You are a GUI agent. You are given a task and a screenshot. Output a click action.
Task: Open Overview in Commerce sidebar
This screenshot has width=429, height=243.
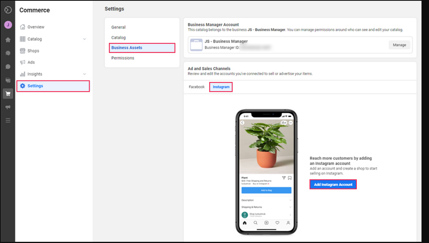36,27
